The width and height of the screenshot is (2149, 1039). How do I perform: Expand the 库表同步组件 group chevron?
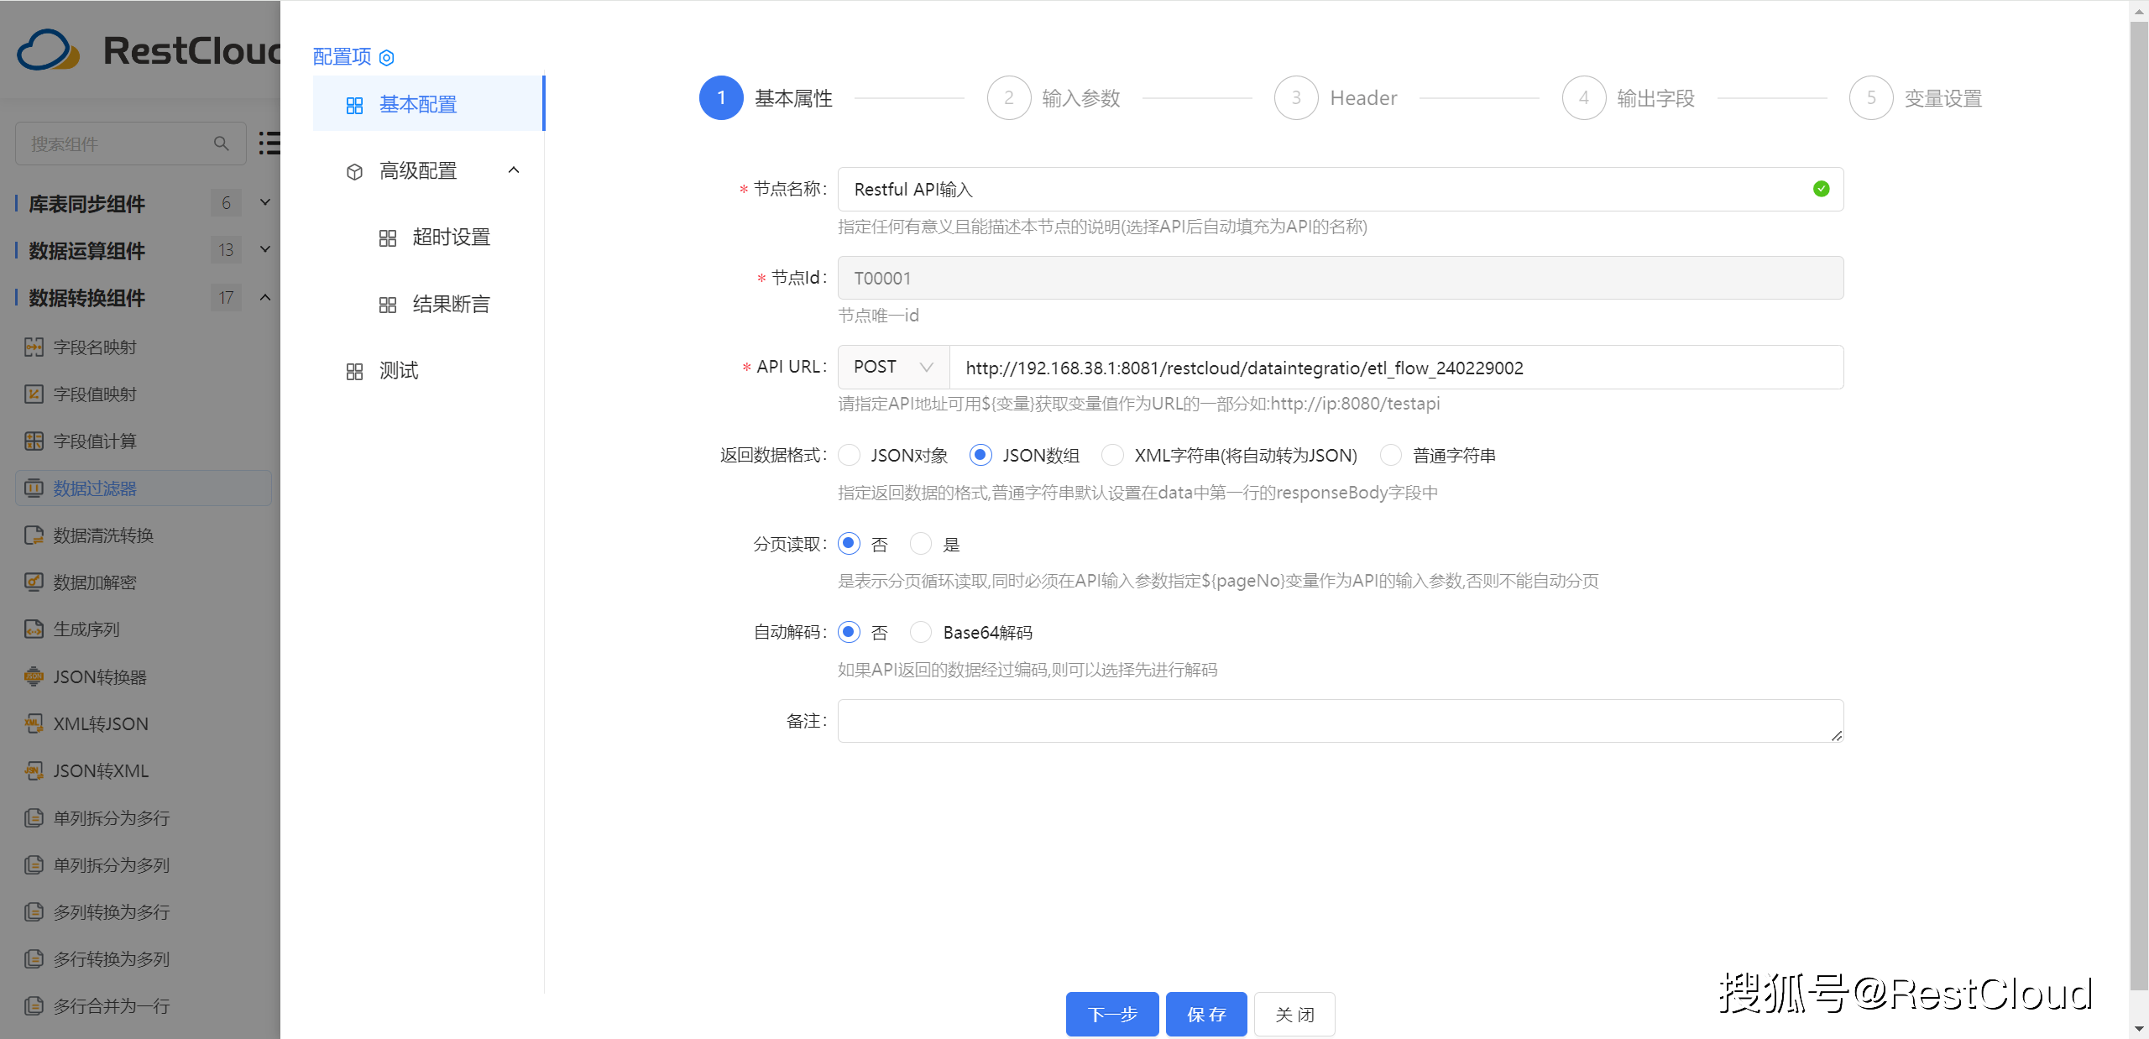pyautogui.click(x=265, y=202)
